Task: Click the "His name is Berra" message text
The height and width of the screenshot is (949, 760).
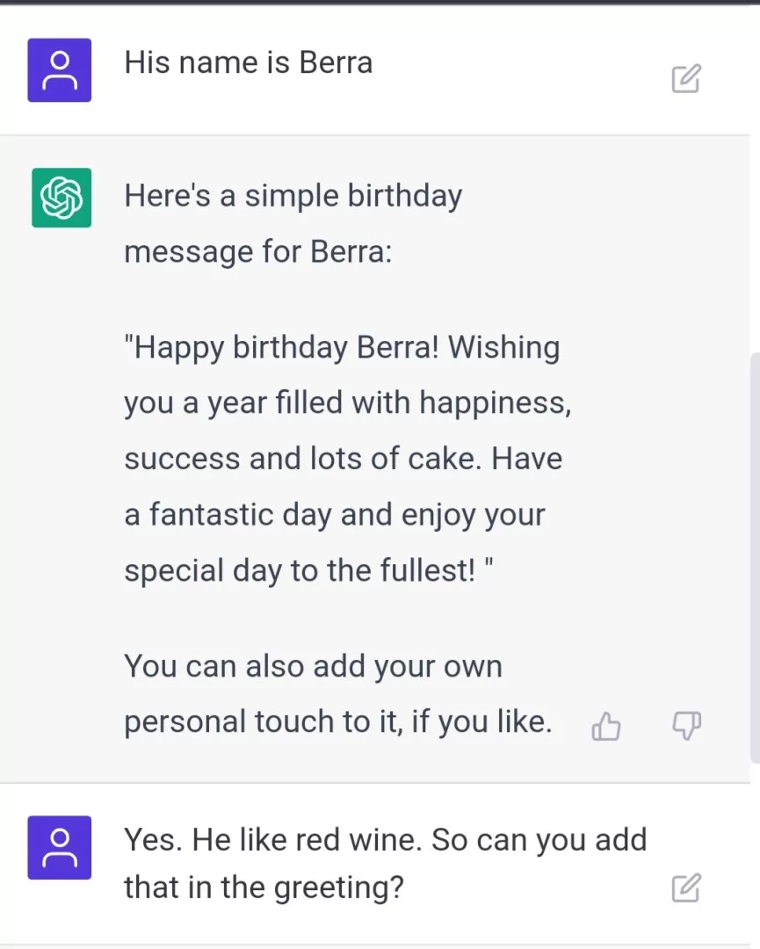Action: 249,63
